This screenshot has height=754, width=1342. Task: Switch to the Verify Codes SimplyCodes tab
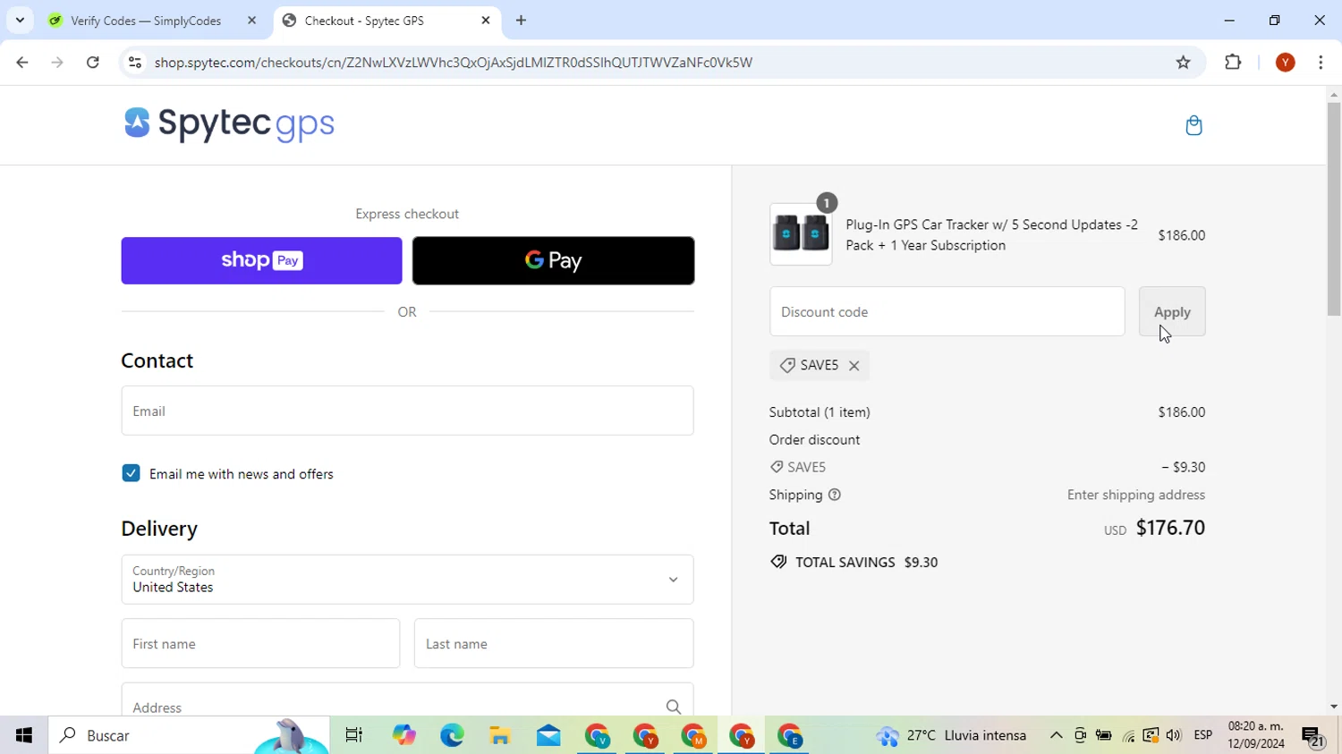[x=146, y=21]
